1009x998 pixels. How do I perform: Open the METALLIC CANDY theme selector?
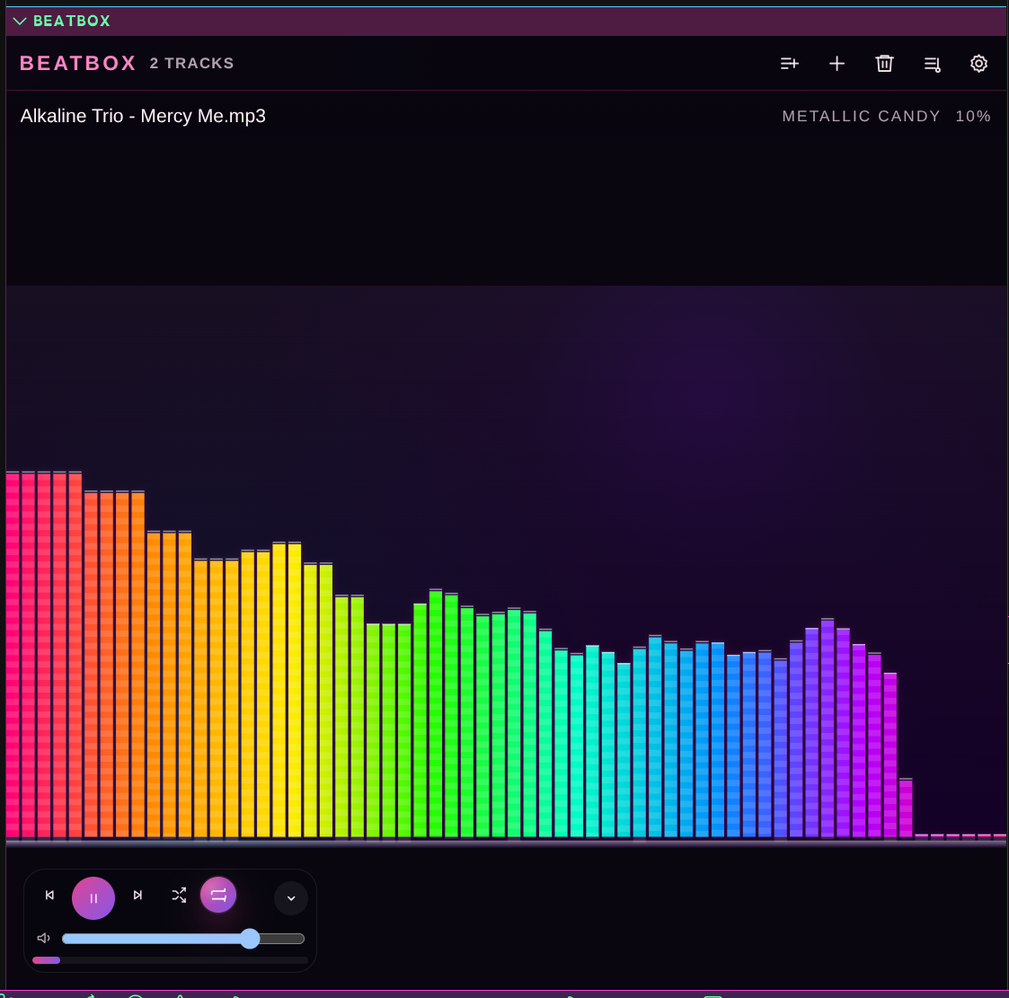coord(861,116)
